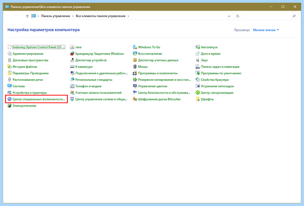Click the Диспетчер устройств icon

(72, 60)
